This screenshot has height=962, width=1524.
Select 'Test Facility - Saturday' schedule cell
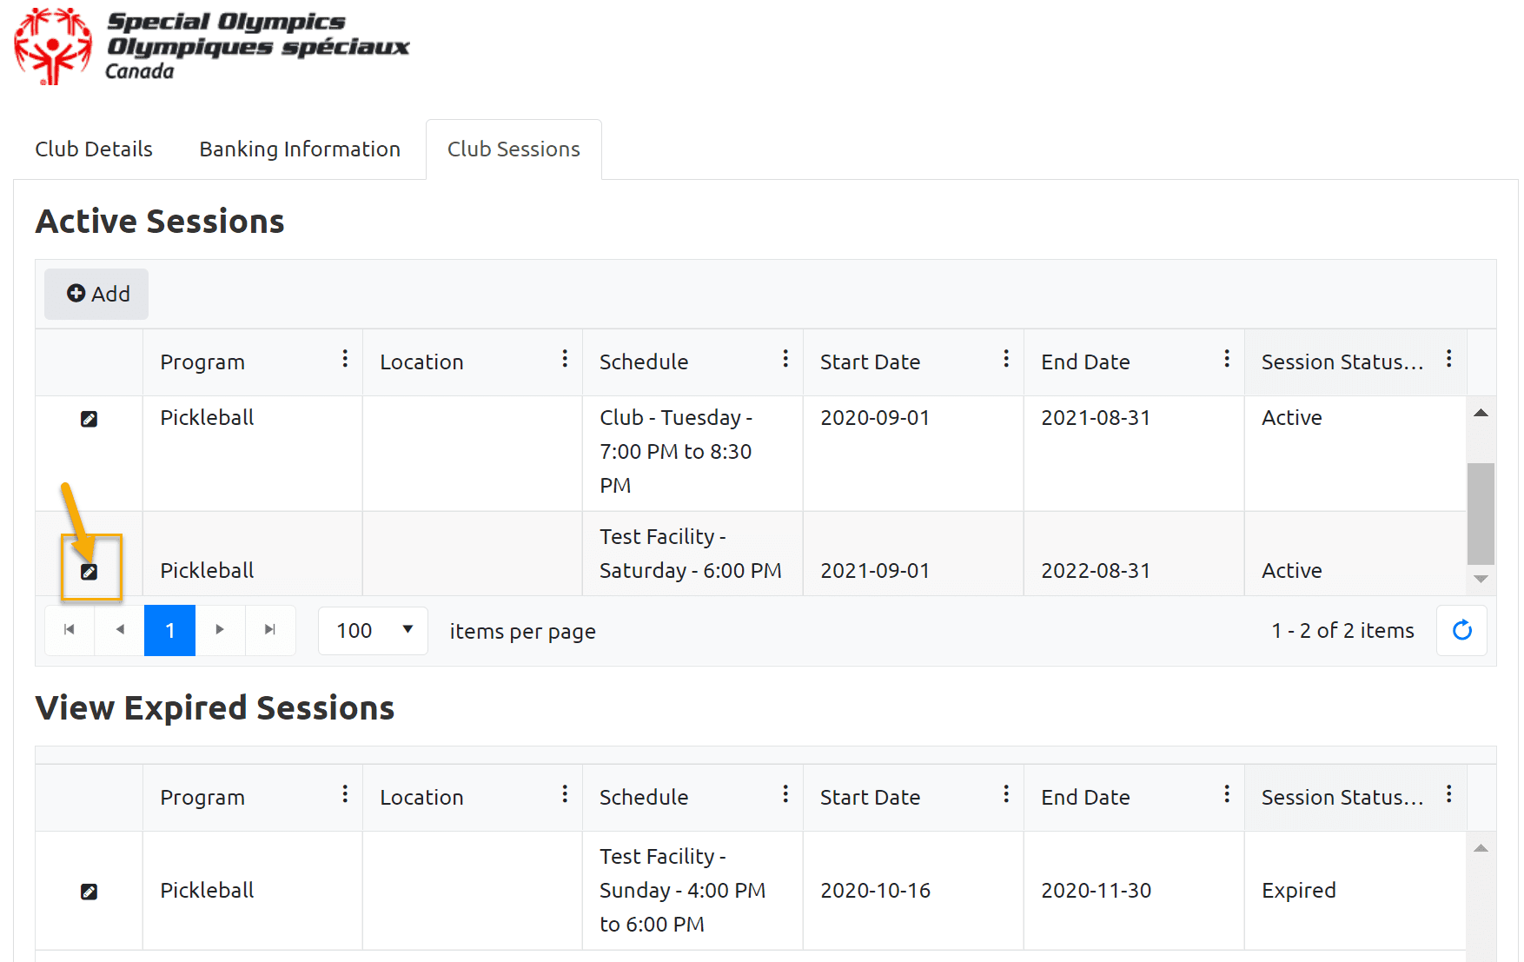pyautogui.click(x=691, y=554)
